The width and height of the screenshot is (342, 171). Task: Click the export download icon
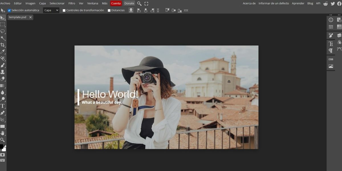click(131, 10)
